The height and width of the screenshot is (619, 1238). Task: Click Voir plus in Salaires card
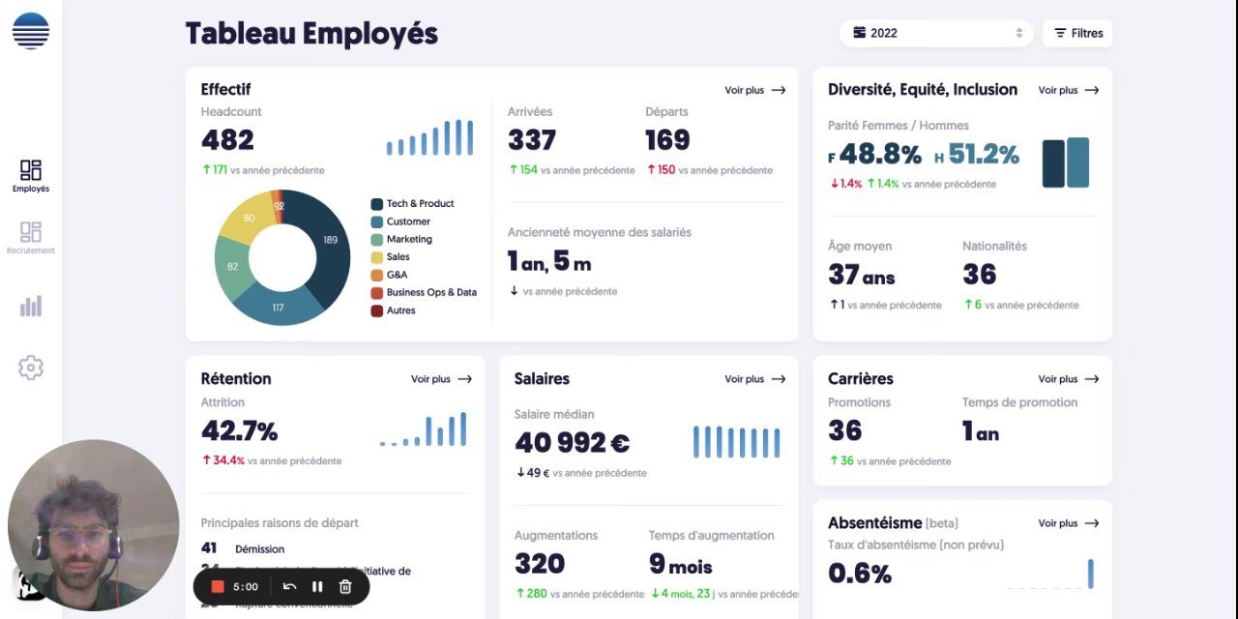click(755, 379)
